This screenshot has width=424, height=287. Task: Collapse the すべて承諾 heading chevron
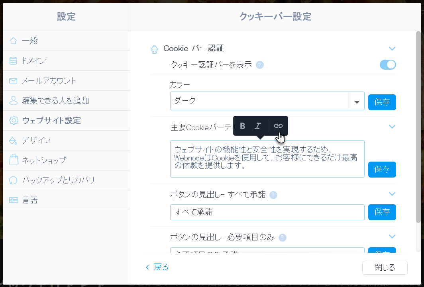click(x=392, y=194)
